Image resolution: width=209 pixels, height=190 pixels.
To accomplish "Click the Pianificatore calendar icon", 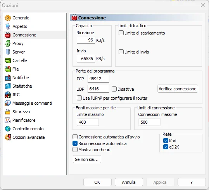I will tap(8, 120).
